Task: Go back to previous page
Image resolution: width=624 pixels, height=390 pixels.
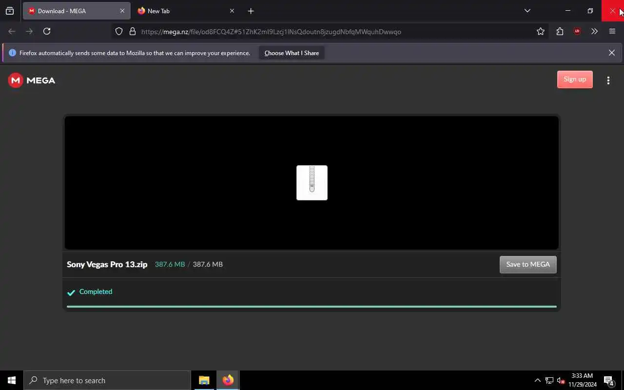Action: click(12, 31)
